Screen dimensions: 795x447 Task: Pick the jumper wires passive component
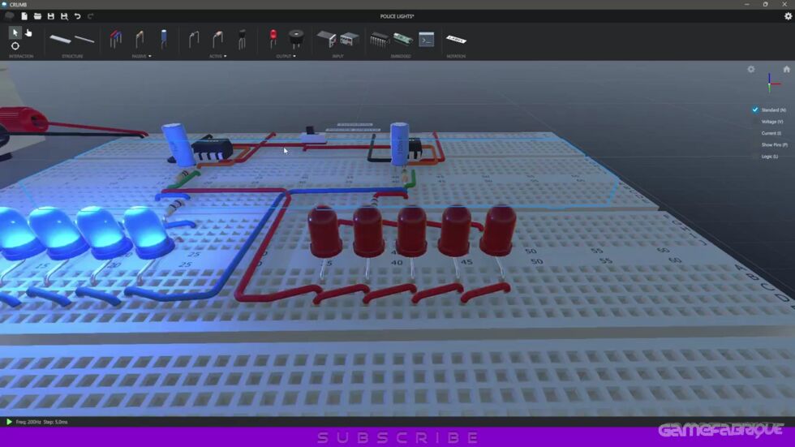point(115,39)
